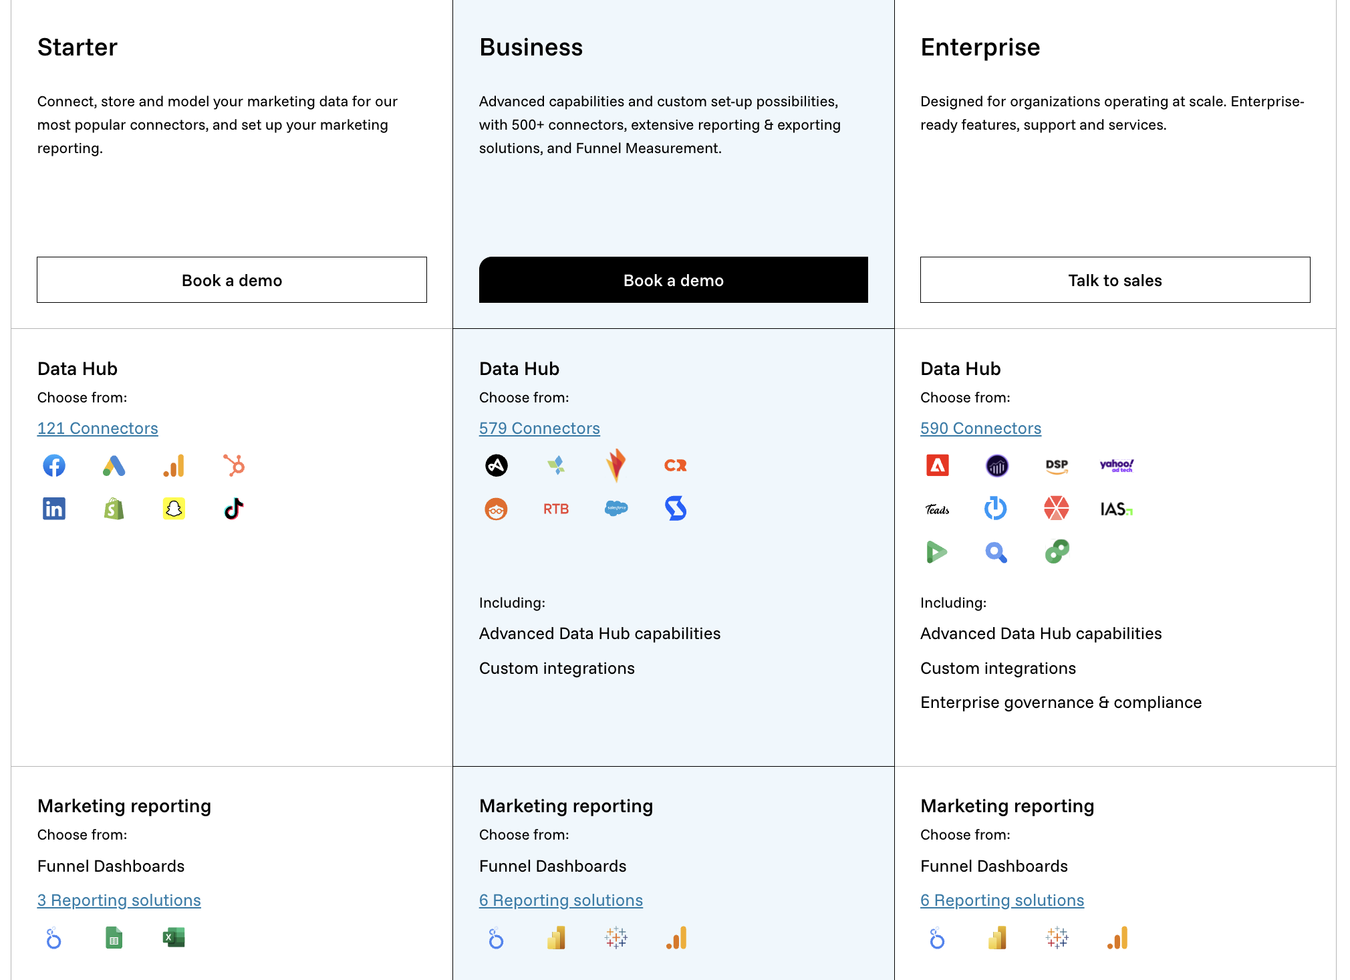
Task: Click the Facebook connector icon
Action: coord(54,465)
